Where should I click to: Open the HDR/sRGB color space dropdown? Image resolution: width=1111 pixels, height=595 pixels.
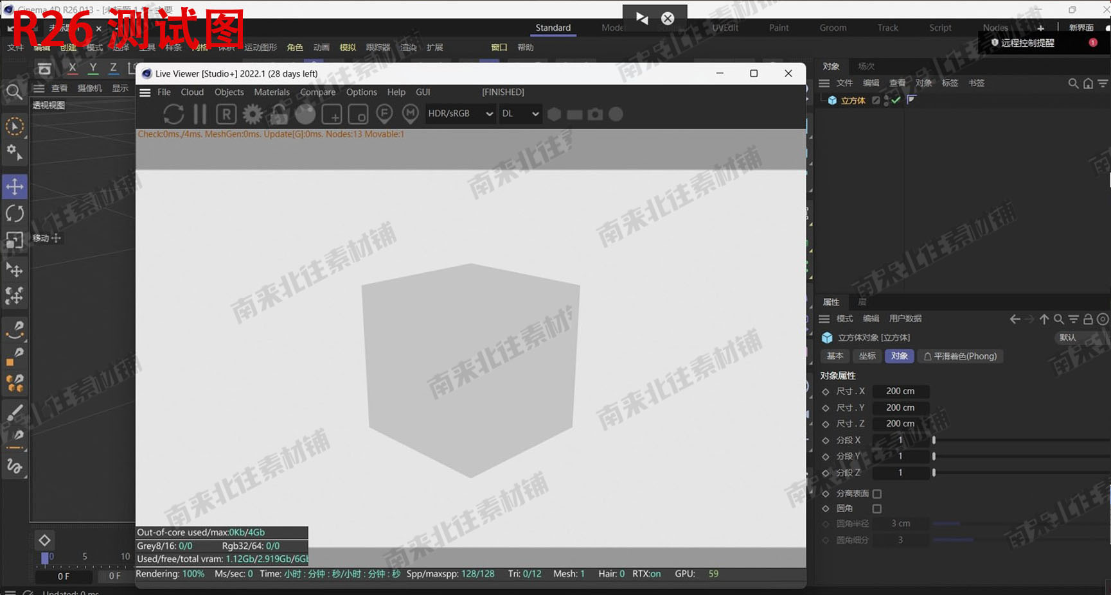point(460,114)
